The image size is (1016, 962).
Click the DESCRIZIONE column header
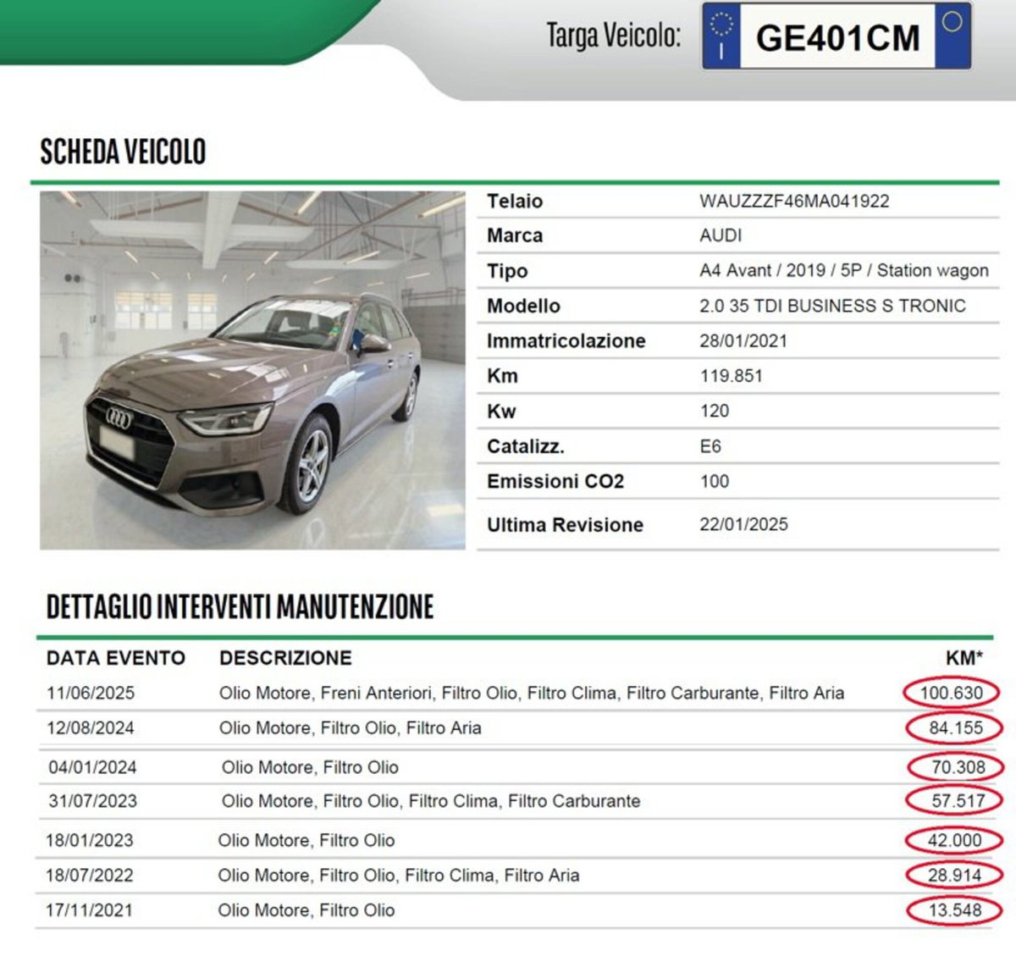(285, 658)
